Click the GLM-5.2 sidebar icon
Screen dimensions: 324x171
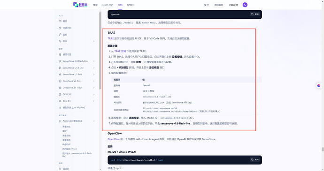tap(60, 94)
